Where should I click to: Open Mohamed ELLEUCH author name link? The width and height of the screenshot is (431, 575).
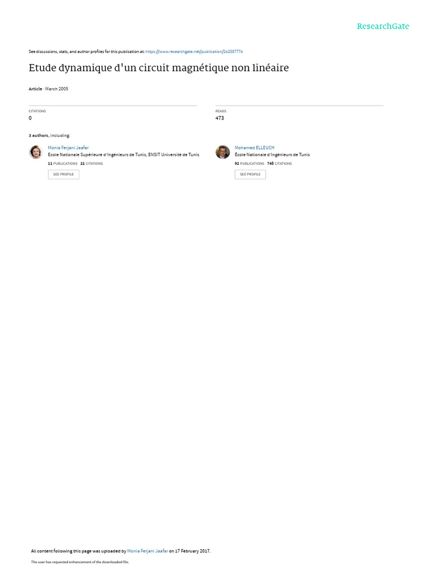point(254,148)
